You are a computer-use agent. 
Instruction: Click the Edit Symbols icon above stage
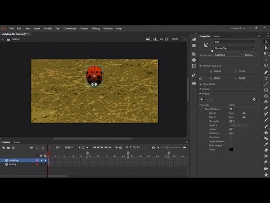[155, 39]
